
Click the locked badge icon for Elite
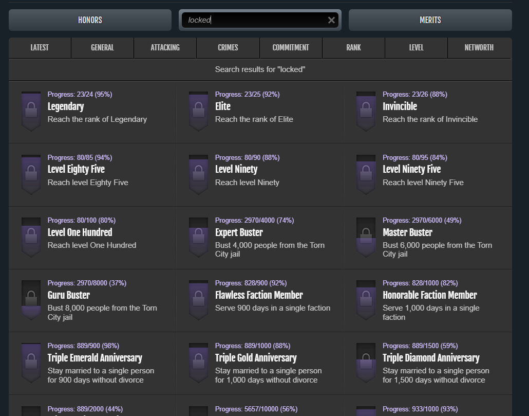pos(198,112)
